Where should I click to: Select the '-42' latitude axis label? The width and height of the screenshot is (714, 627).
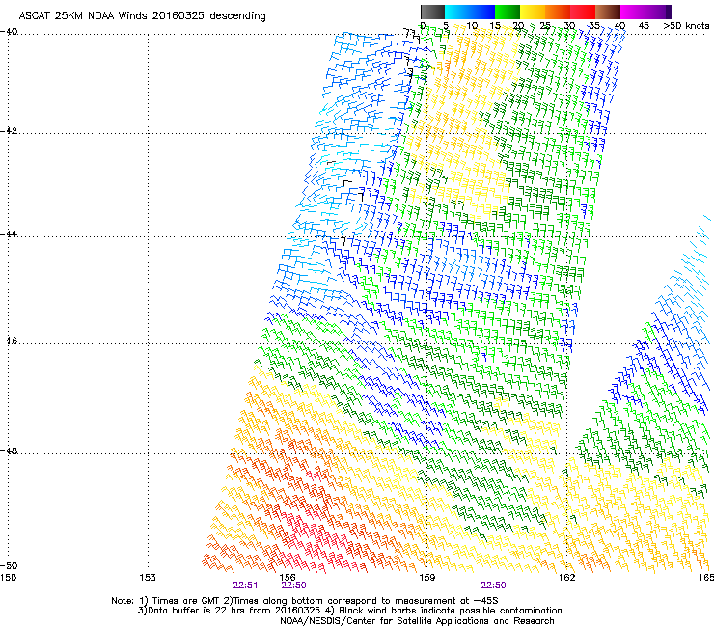click(9, 131)
